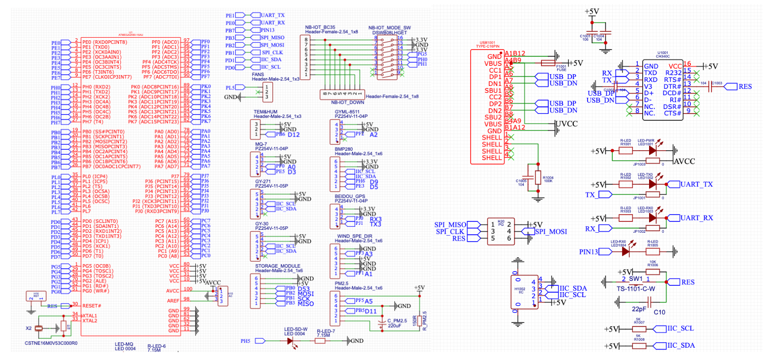Select the BEIDOU_GPS connector block
Viewport: 772px width, 356px height.
tap(336, 216)
